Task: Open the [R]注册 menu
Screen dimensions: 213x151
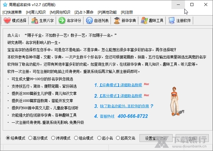Action: point(127,12)
